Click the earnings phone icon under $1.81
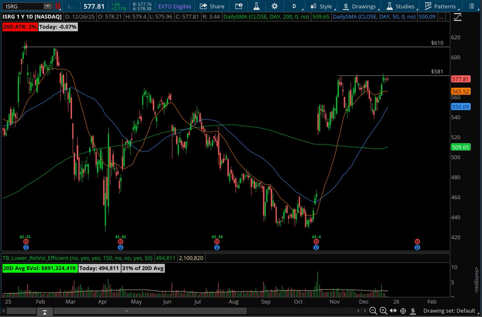Screen dimensions: 482x317 (120, 242)
